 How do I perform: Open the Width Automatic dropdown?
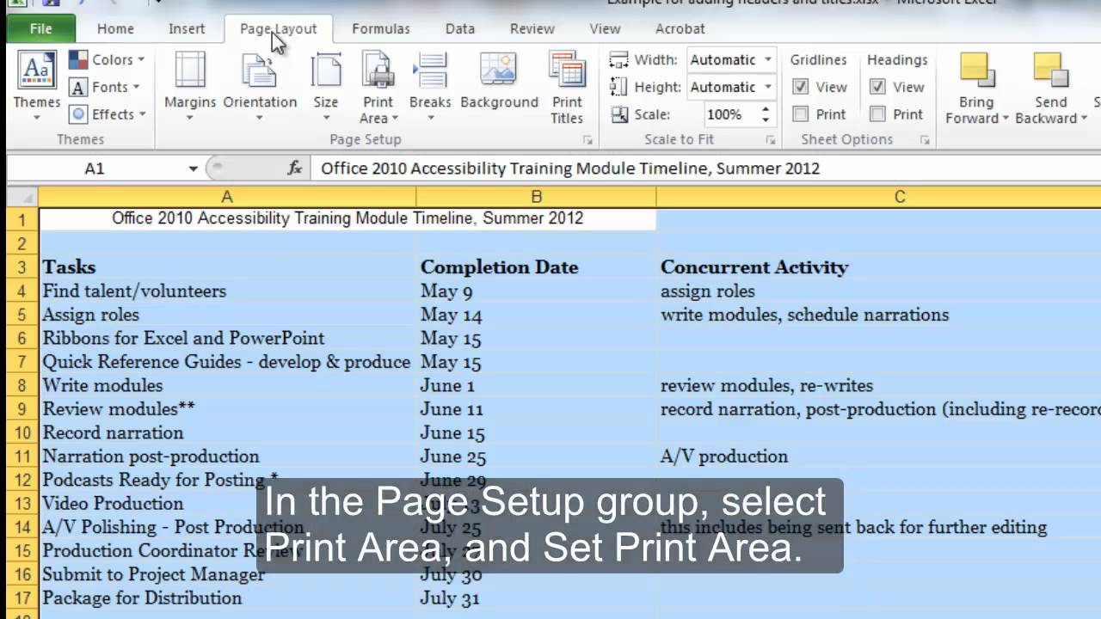click(x=768, y=59)
